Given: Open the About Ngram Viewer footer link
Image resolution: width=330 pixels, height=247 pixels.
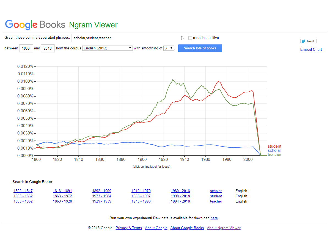Looking at the screenshot, I should [x=224, y=228].
